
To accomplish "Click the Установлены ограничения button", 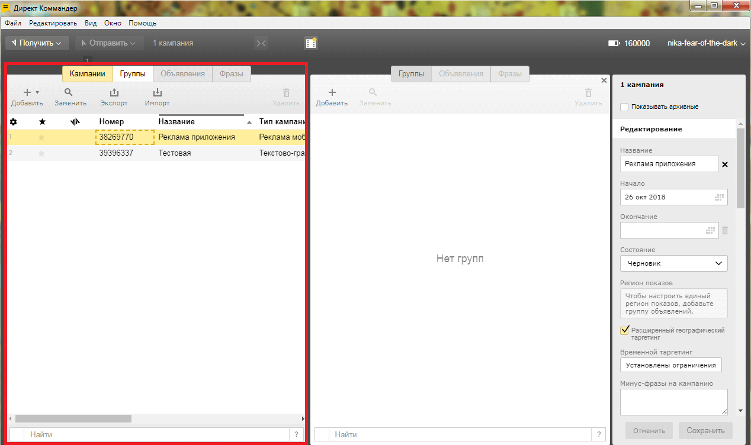I will tap(670, 365).
